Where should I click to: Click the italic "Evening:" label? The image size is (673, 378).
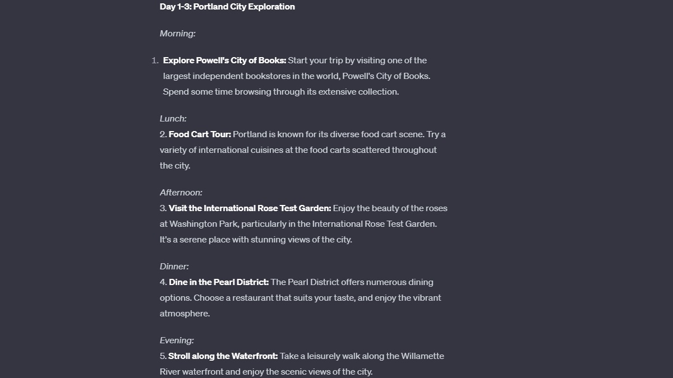pyautogui.click(x=177, y=340)
